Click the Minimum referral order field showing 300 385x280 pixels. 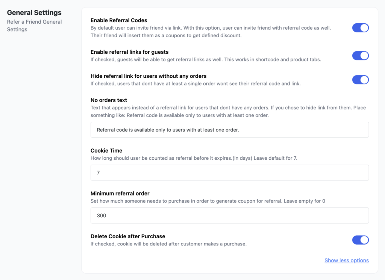click(229, 215)
